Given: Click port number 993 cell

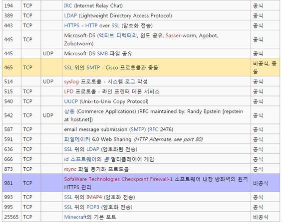Looking at the screenshot, I should (12, 197).
